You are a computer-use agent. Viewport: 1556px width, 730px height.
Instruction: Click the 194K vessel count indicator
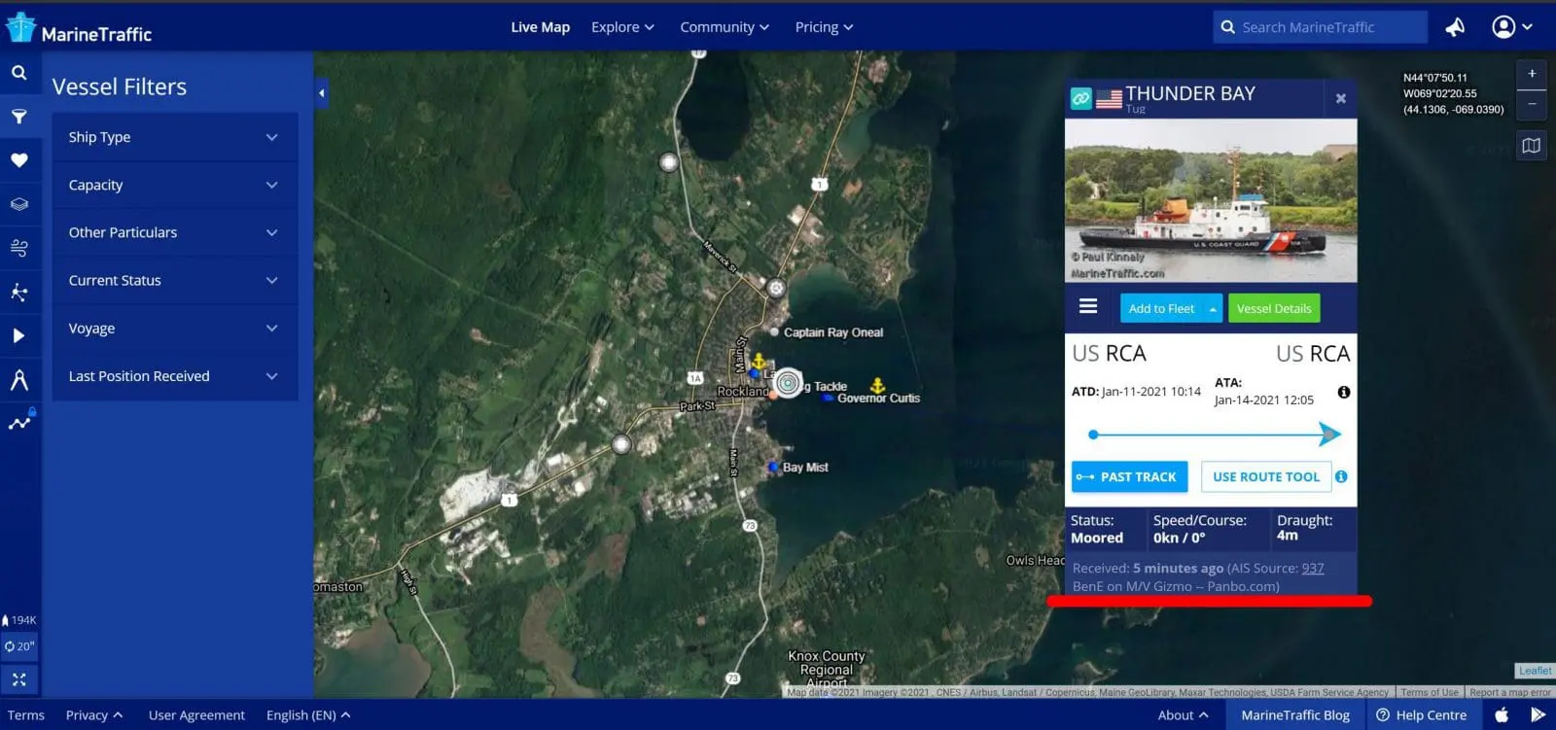click(x=19, y=620)
